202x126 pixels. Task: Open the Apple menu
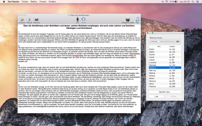tap(4, 2)
